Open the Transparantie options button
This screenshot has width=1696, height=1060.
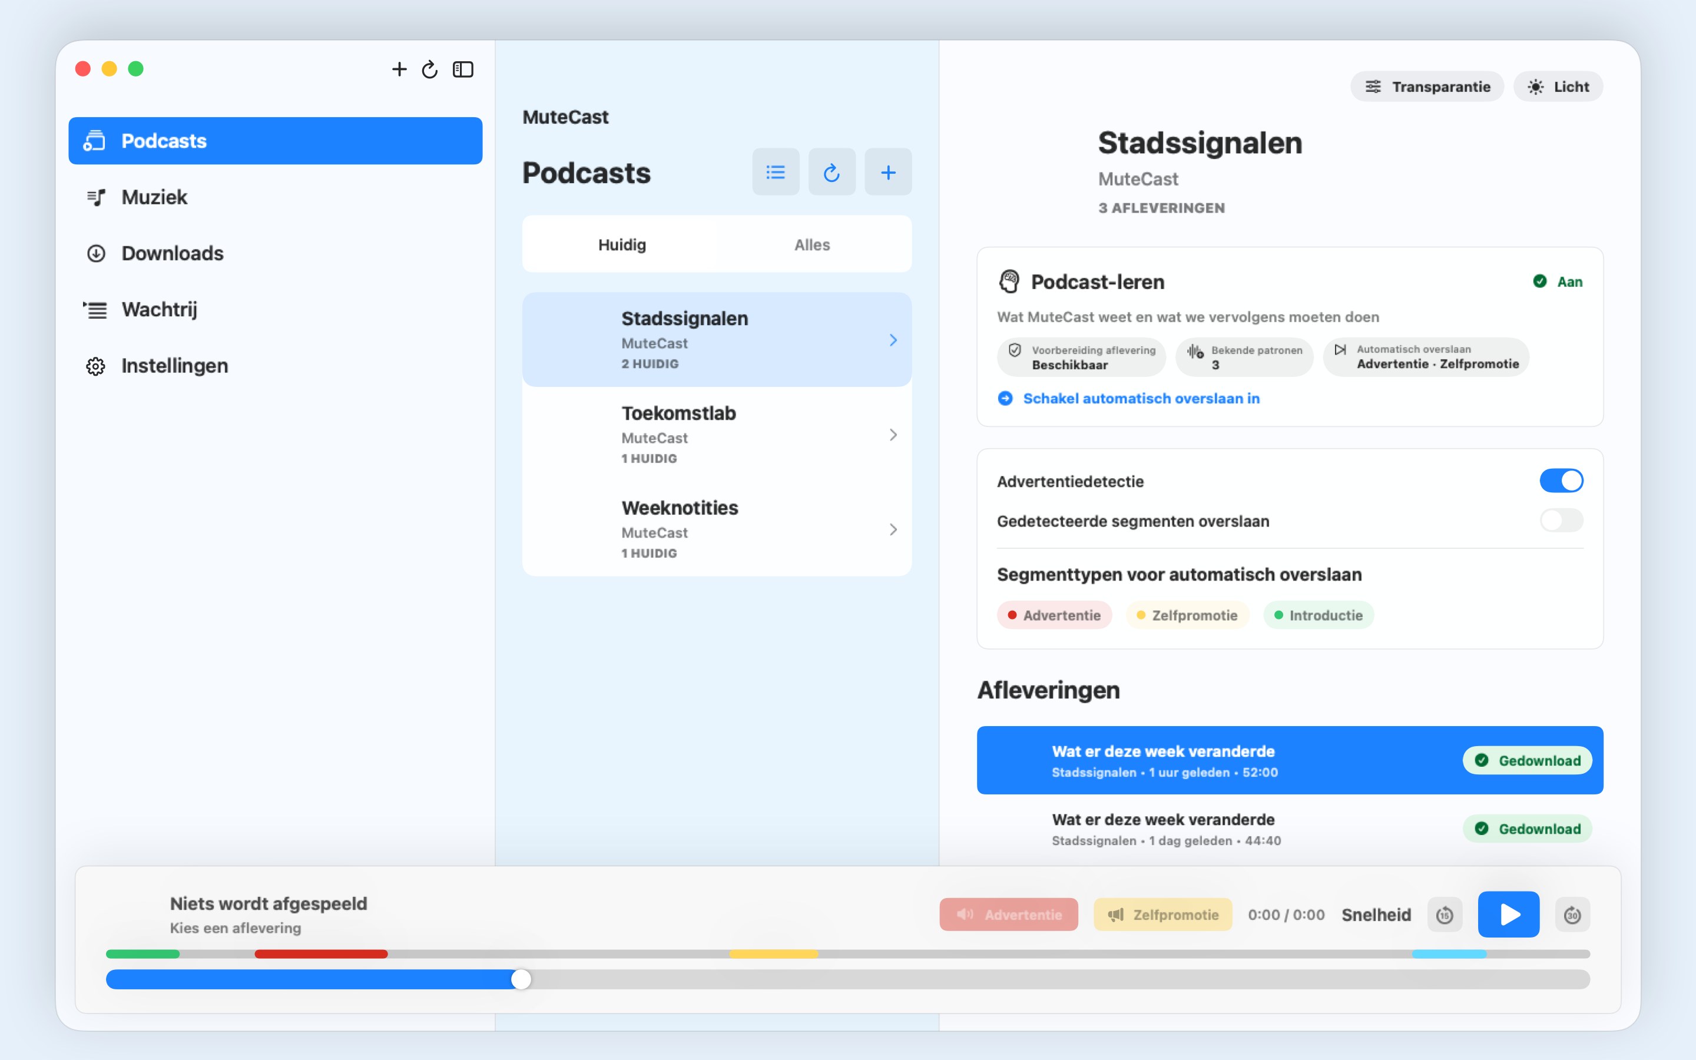(x=1427, y=86)
